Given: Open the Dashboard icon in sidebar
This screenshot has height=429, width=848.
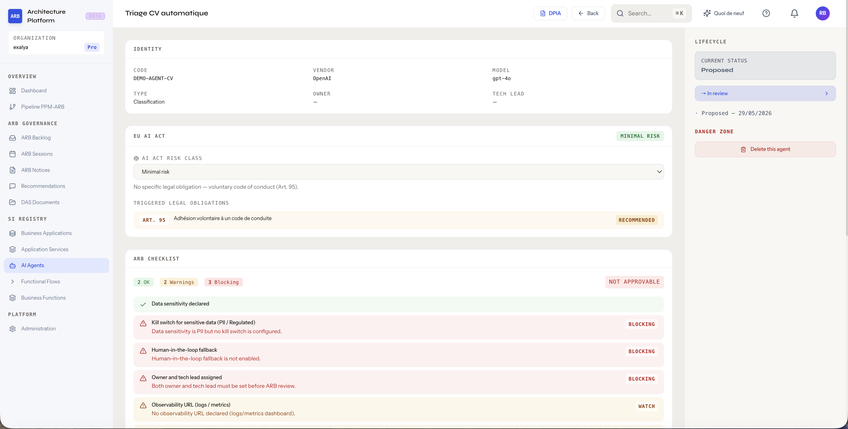Looking at the screenshot, I should [13, 91].
